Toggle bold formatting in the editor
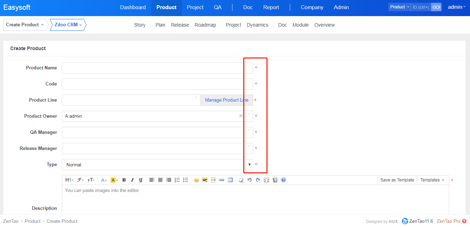470x227 pixels. point(124,180)
